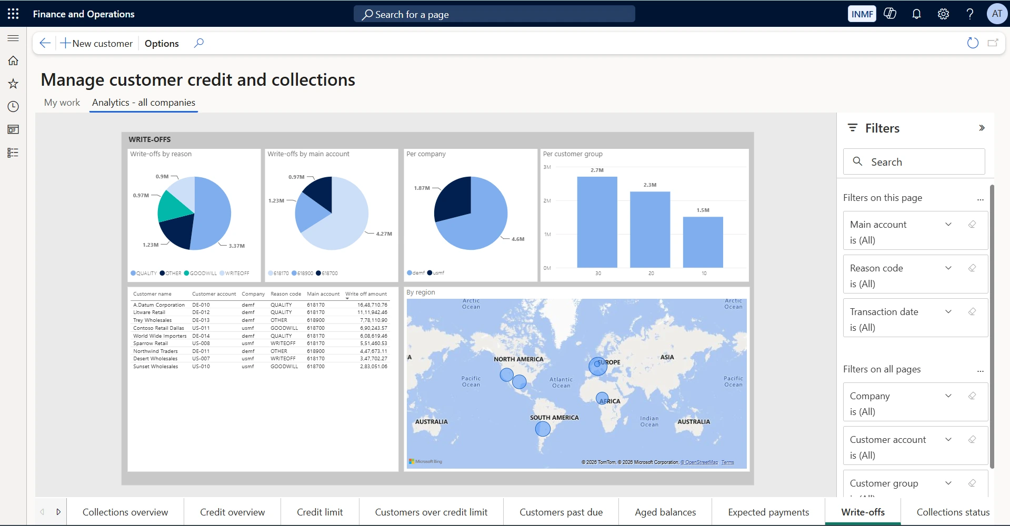
Task: Click the back arrow in action bar
Action: (45, 43)
